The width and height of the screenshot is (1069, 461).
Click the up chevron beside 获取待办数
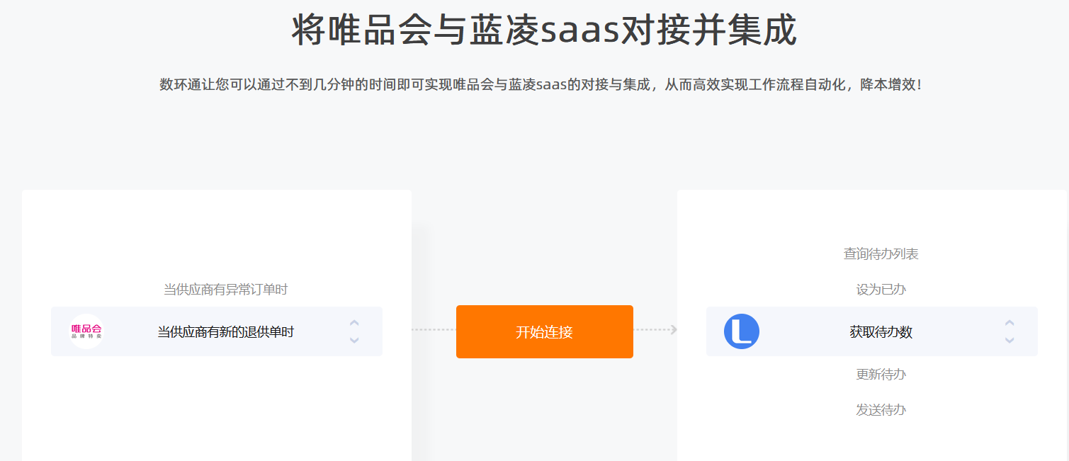(x=1009, y=323)
